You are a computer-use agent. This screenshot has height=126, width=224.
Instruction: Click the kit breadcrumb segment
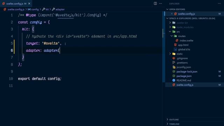click(x=47, y=9)
